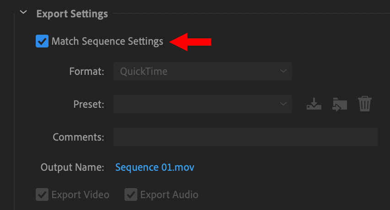Open the Sequence 01.mov output name link
The width and height of the screenshot is (390, 210).
(155, 168)
